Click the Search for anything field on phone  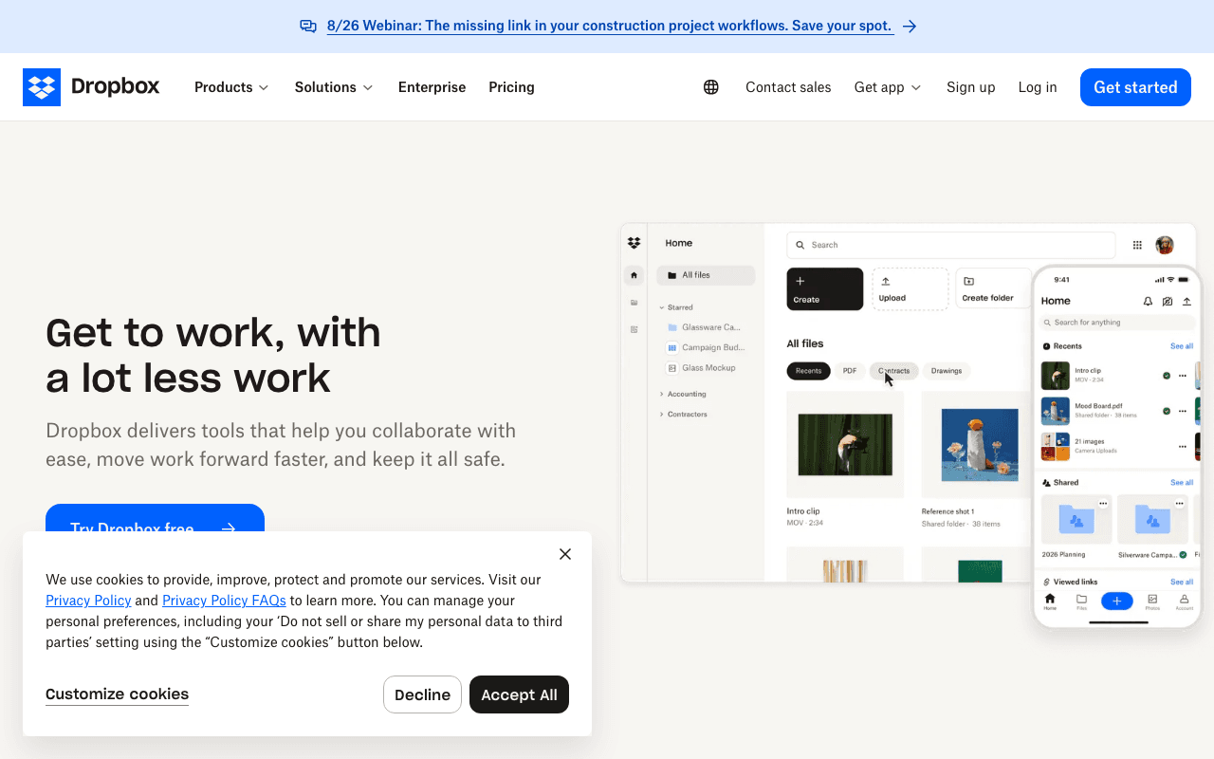(x=1117, y=323)
